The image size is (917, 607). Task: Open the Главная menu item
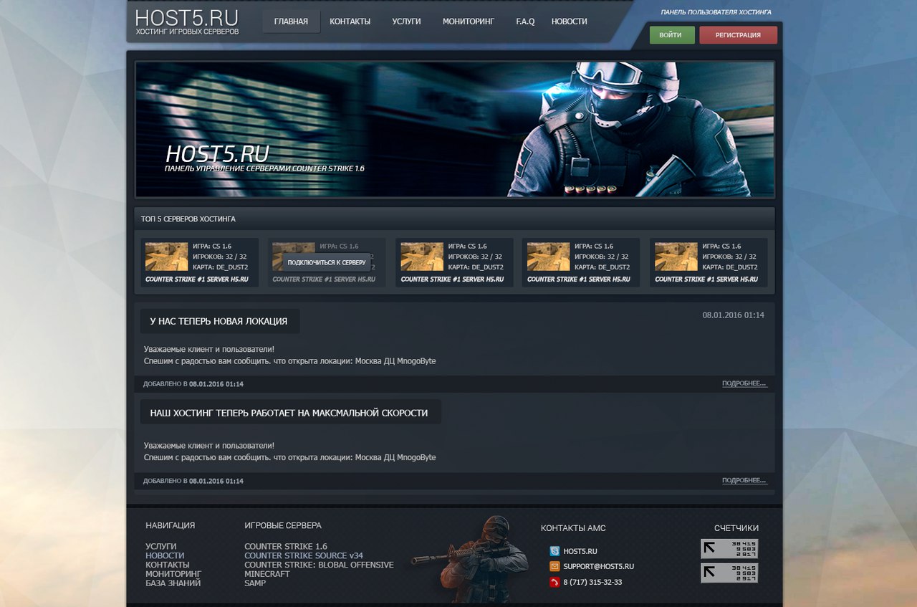point(291,21)
